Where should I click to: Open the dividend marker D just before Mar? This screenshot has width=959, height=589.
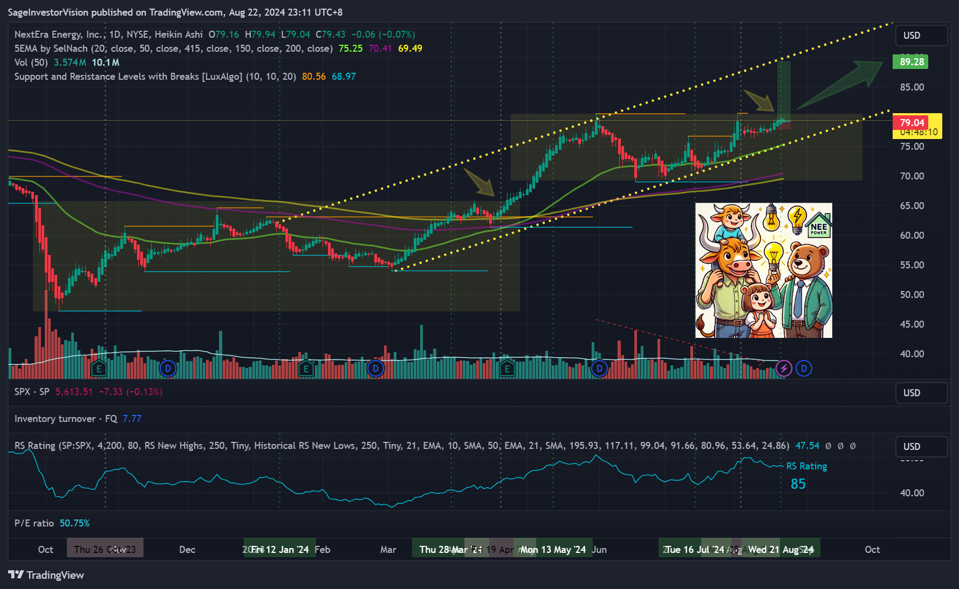(375, 369)
